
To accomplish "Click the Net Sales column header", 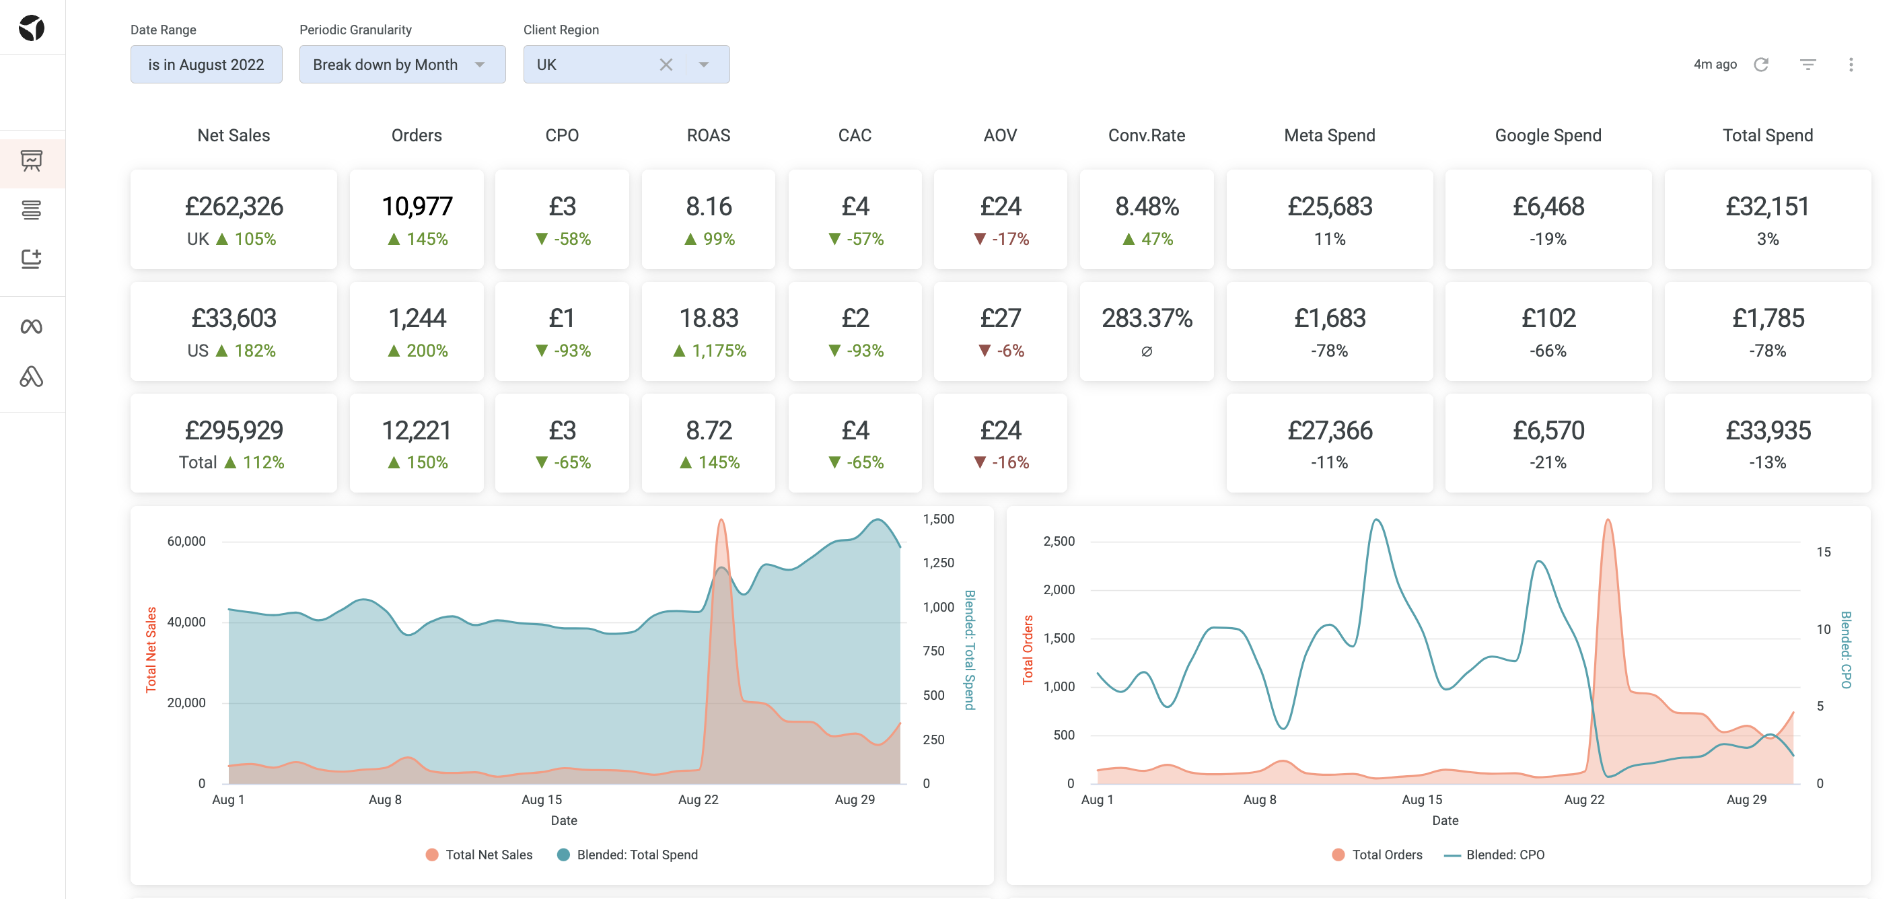I will [234, 135].
